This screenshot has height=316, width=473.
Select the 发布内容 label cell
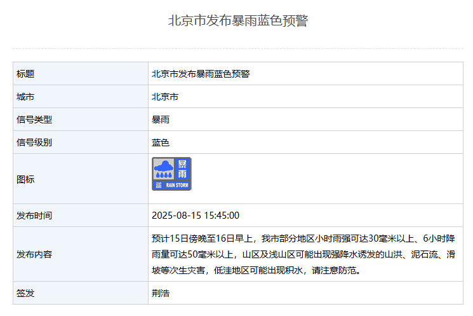coord(34,254)
